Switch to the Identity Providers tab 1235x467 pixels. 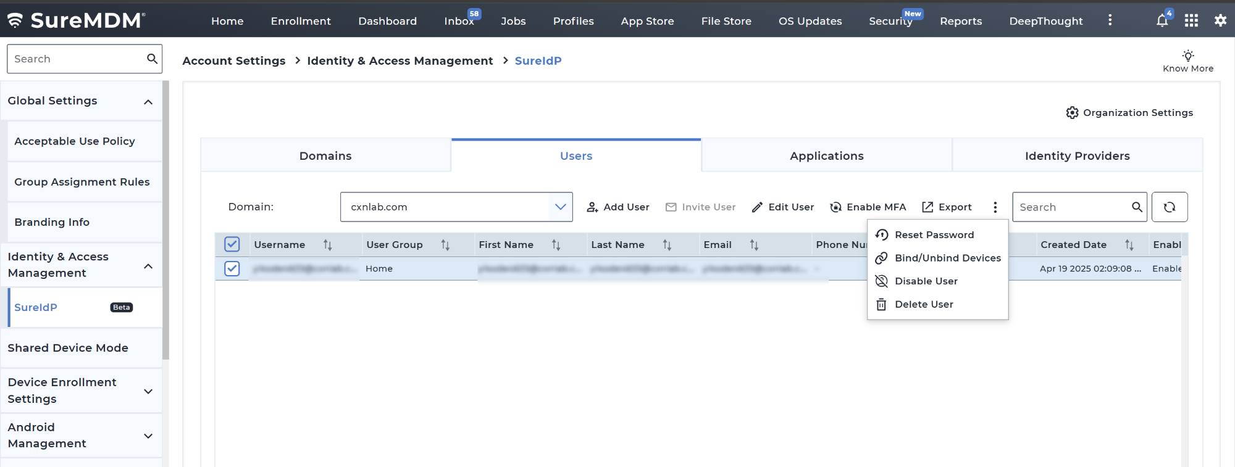click(1077, 156)
